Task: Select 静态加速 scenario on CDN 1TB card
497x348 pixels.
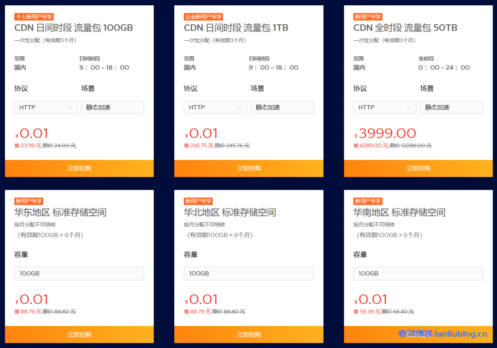Action: click(x=282, y=107)
